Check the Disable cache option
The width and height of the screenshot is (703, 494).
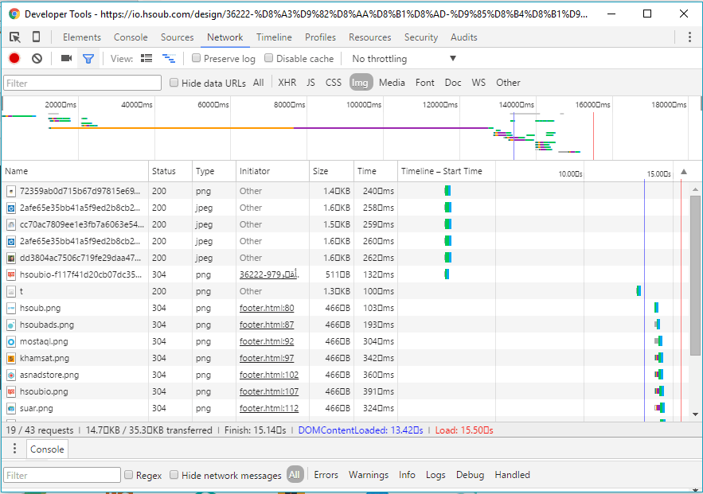pyautogui.click(x=269, y=59)
